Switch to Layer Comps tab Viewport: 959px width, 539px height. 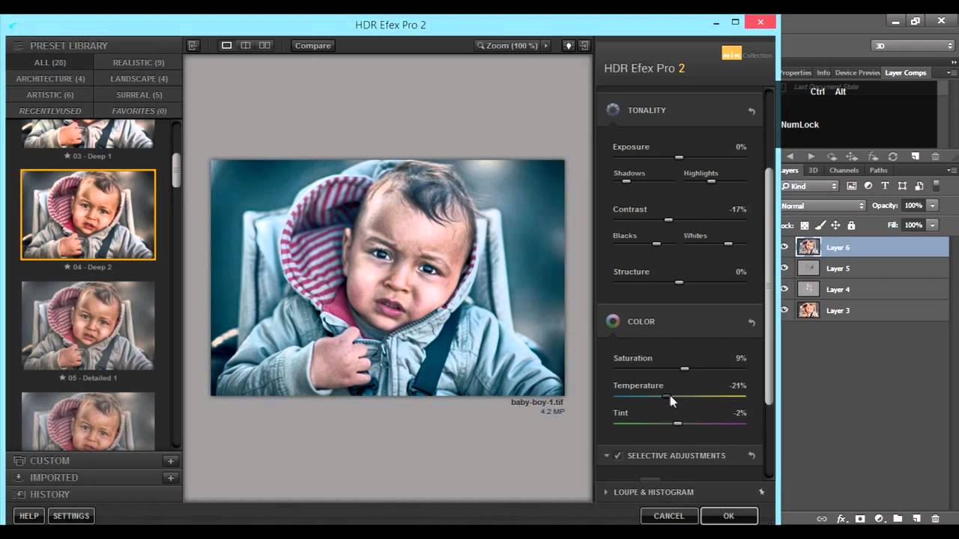(906, 73)
